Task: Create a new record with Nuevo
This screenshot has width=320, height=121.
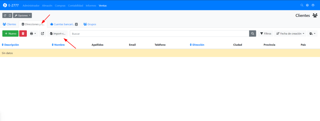Action: pos(10,33)
